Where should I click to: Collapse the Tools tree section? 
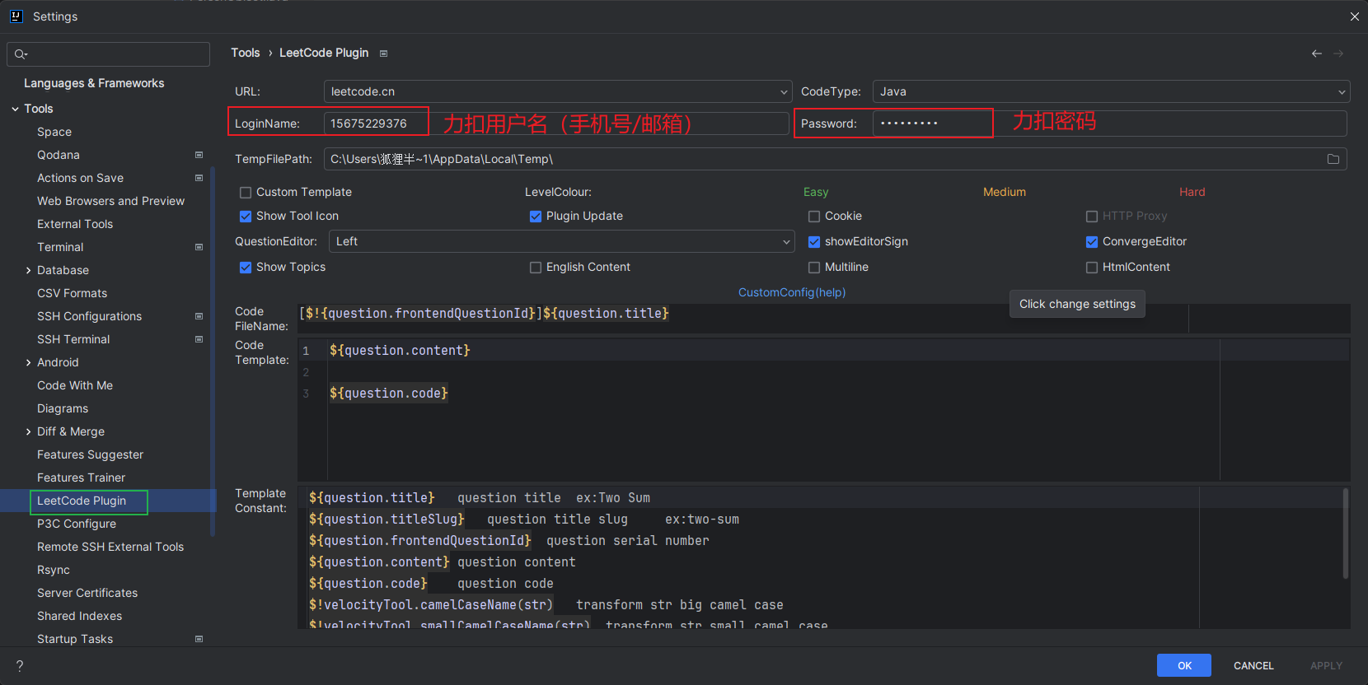click(15, 109)
